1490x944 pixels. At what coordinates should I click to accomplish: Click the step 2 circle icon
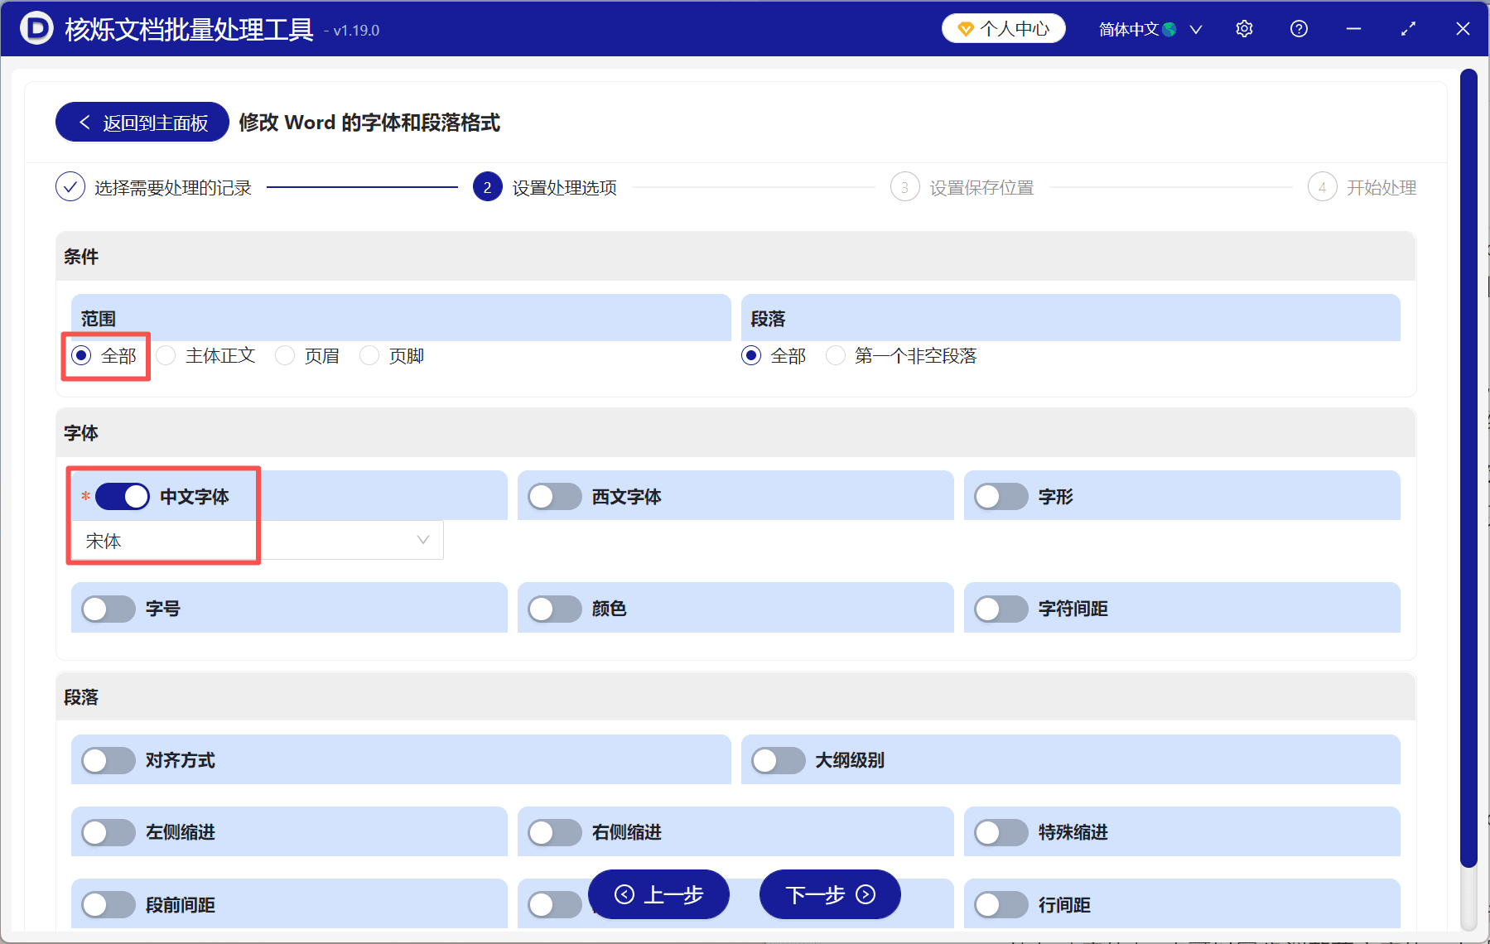(x=487, y=187)
